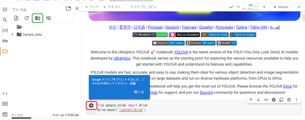305x120 pixels.
Task: Click the Reddit 77 badge
Action: [226, 43]
